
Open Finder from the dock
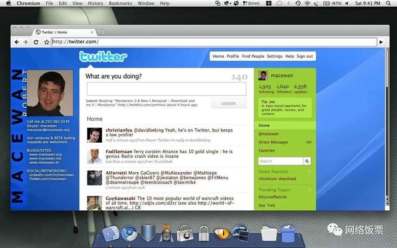coord(110,233)
